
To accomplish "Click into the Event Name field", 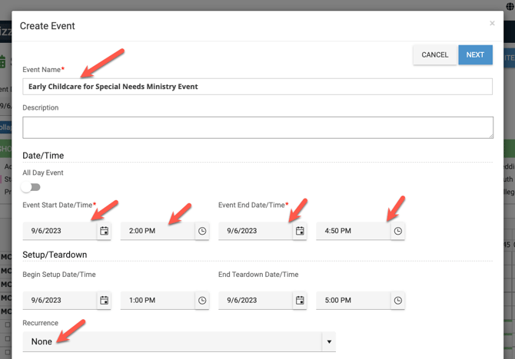I will click(257, 87).
